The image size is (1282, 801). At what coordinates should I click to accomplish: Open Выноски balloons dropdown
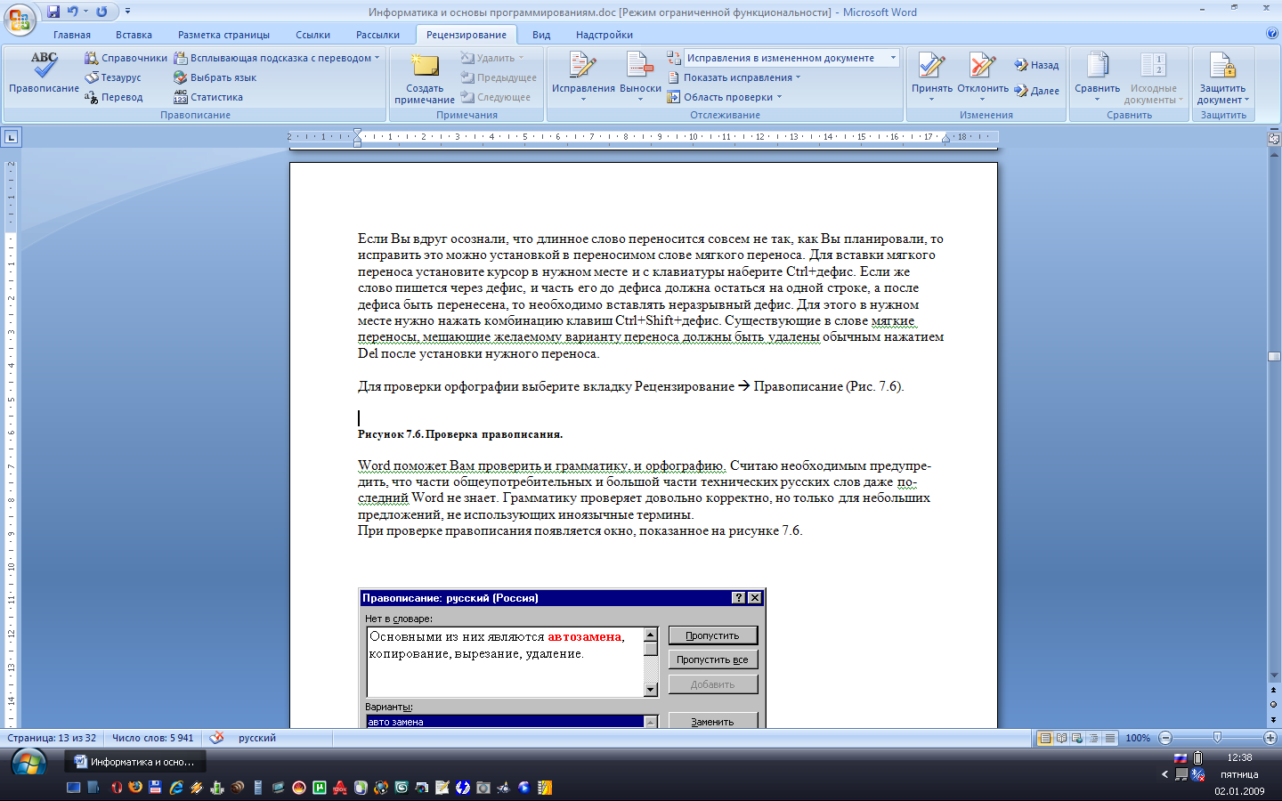[x=640, y=77]
